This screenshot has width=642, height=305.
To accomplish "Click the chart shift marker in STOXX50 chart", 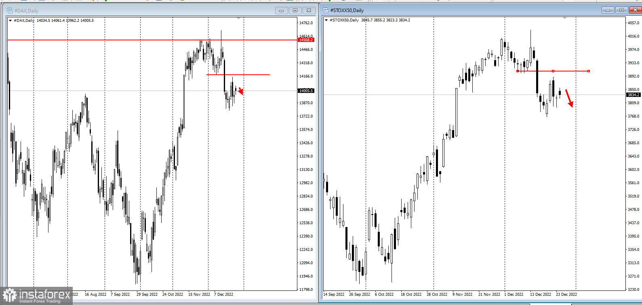I will (564, 18).
